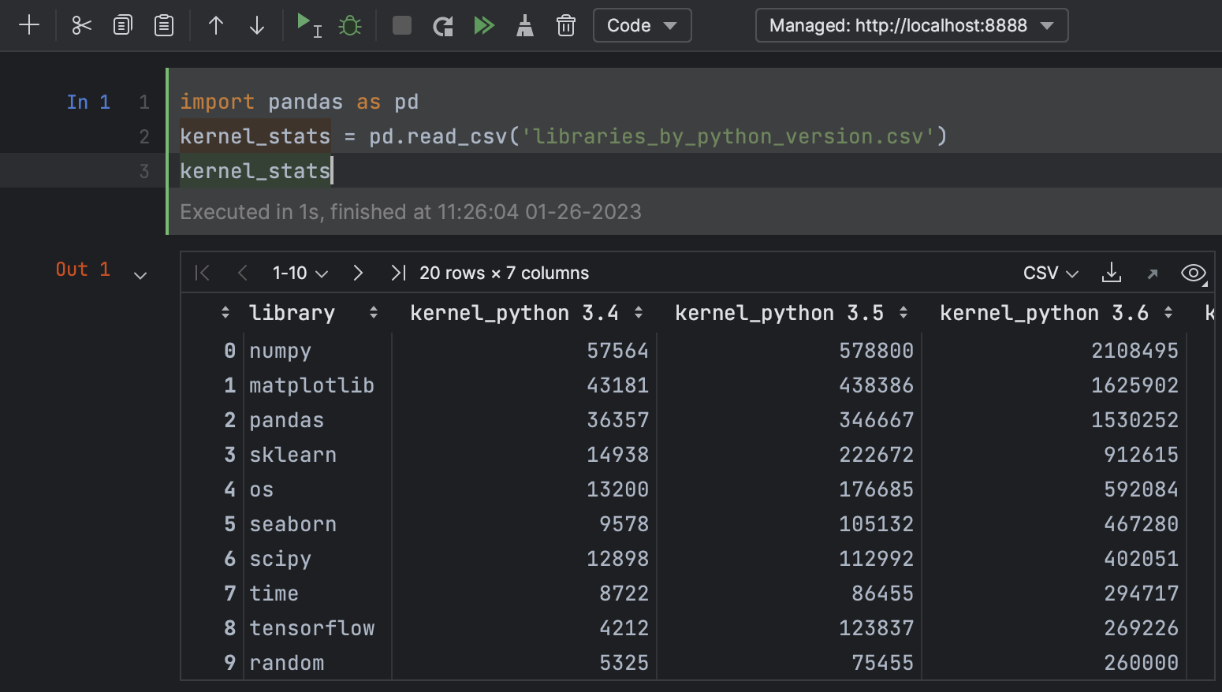
Task: Paste the cell from the clipboard
Action: click(164, 25)
